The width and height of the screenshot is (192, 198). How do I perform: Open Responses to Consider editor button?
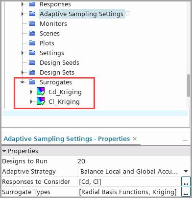click(186, 181)
